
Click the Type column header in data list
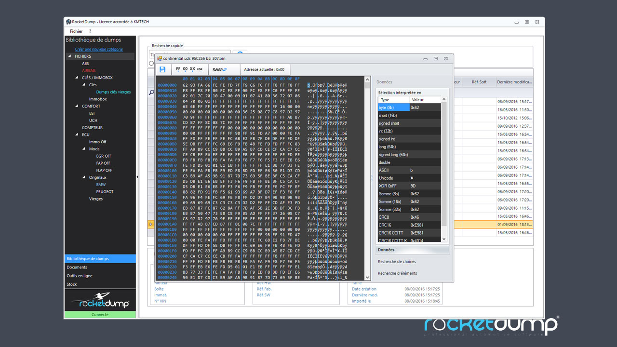[393, 100]
